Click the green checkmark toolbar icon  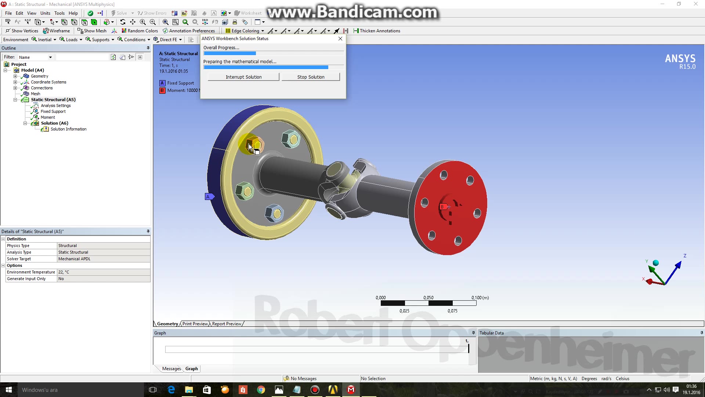pos(90,13)
